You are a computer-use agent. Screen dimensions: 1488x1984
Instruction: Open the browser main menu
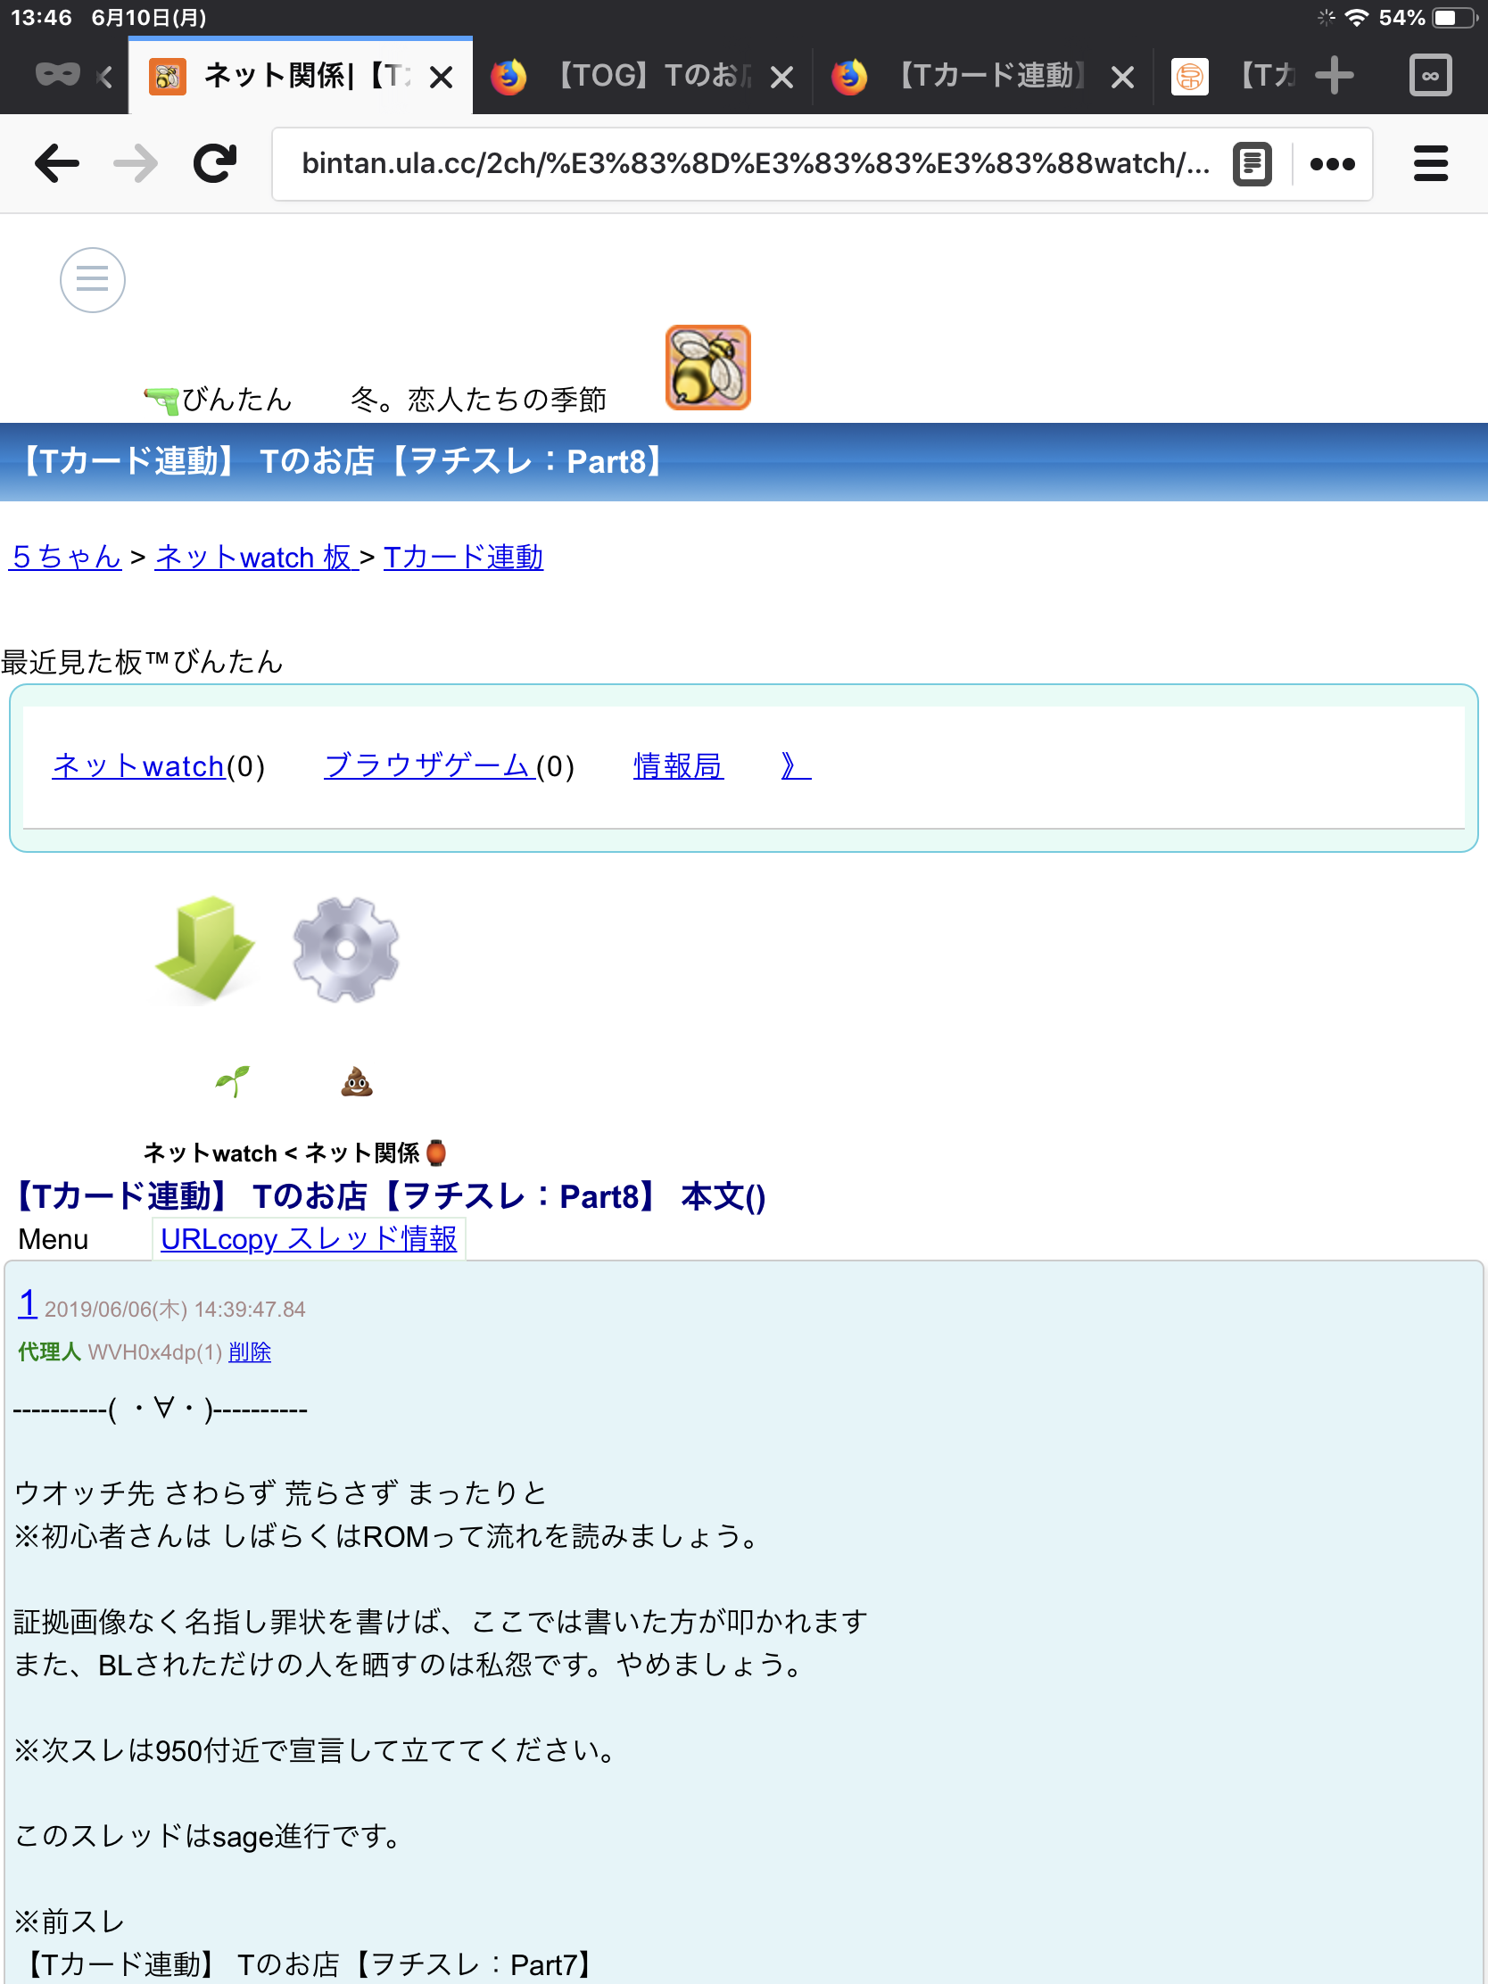click(x=1431, y=163)
